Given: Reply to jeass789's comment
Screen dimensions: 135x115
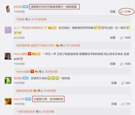Looking at the screenshot, I should tap(114, 104).
